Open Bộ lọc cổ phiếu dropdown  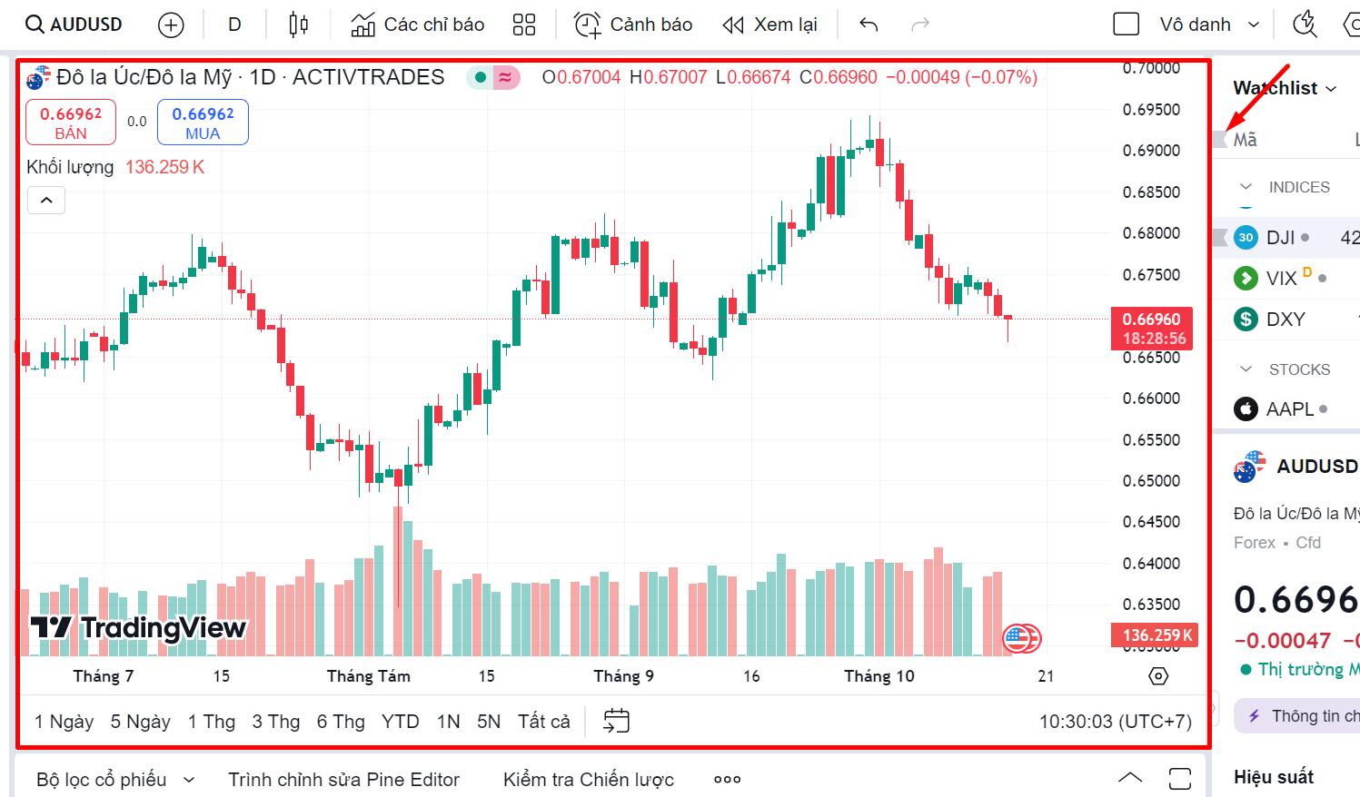pyautogui.click(x=115, y=780)
